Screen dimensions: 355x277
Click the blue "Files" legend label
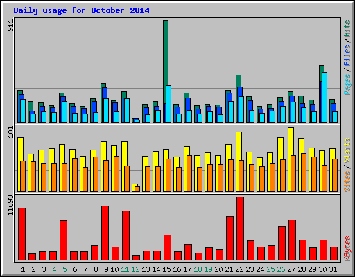tap(347, 55)
